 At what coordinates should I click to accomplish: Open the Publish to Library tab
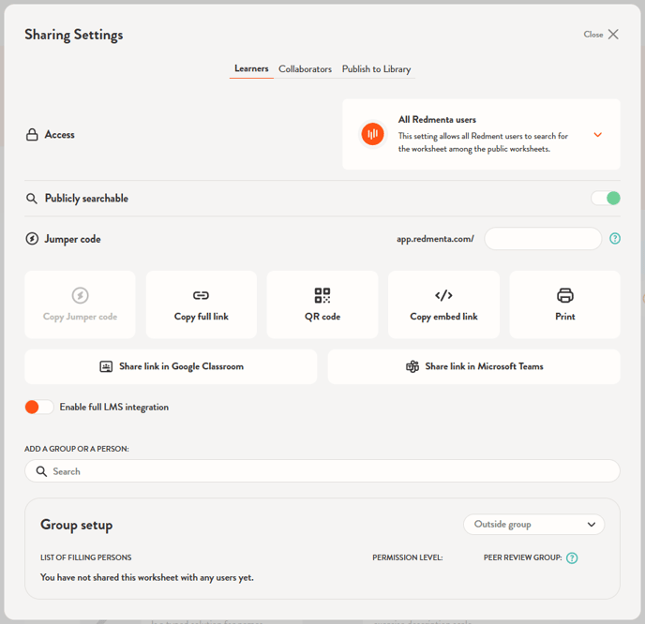376,69
